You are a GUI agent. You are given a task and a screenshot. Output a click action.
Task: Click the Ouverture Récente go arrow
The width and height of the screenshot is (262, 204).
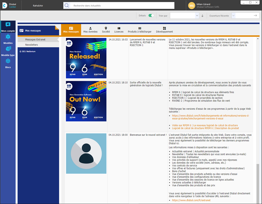pos(255,15)
